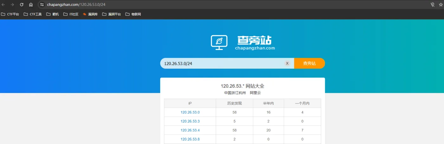The image size is (444, 144).
Task: Open the IT社区 bookmark folder
Action: 71,14
